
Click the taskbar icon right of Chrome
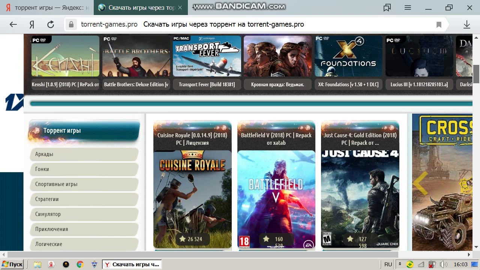pyautogui.click(x=94, y=264)
